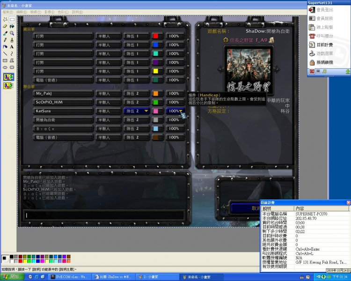Click the 掛網鎖機 padlock icon
Viewport: 351px width, 281px height.
312,62
